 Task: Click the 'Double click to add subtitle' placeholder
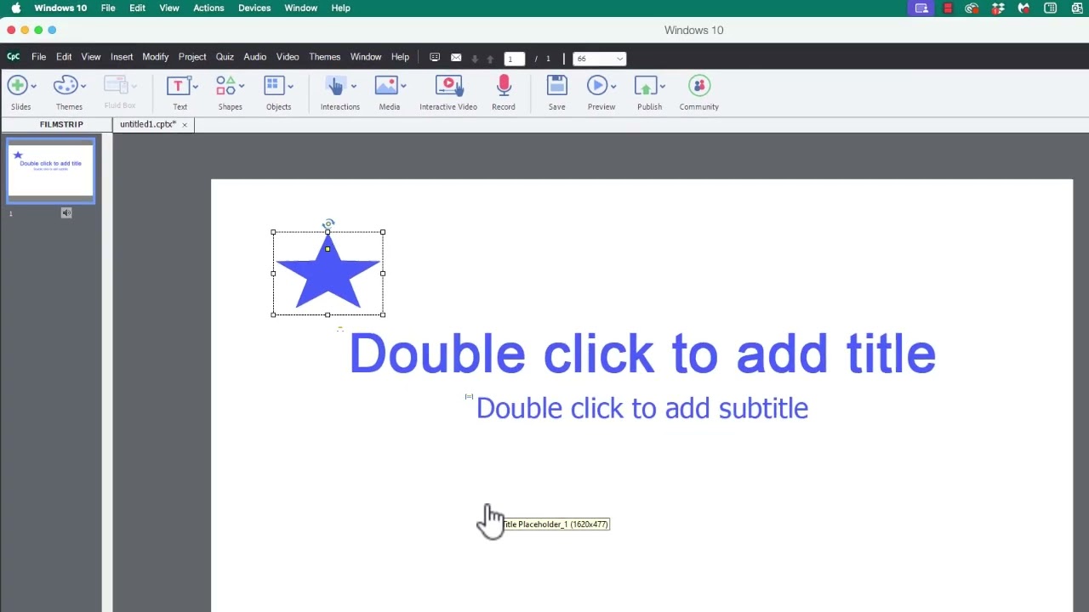click(642, 408)
